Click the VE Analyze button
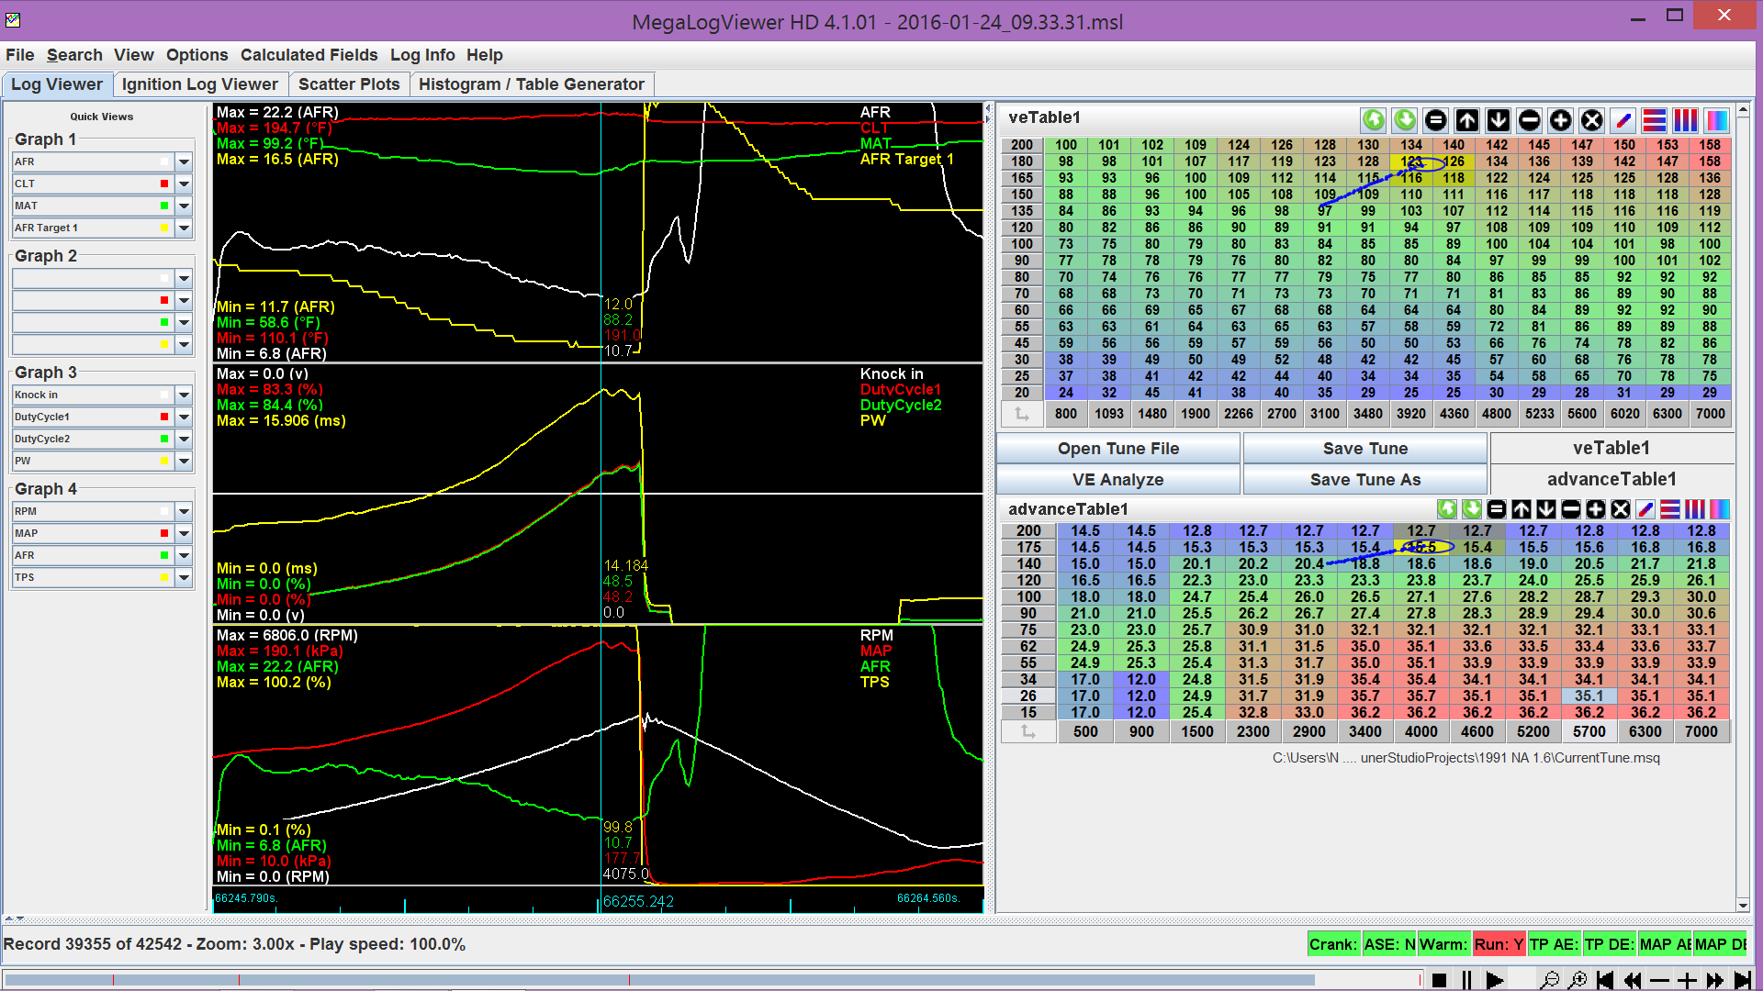This screenshot has width=1763, height=991. click(x=1117, y=479)
